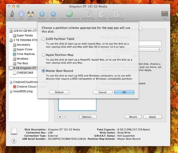Image resolution: width=178 pixels, height=153 pixels.
Task: Open the Log toolbar icon
Action: [165, 15]
